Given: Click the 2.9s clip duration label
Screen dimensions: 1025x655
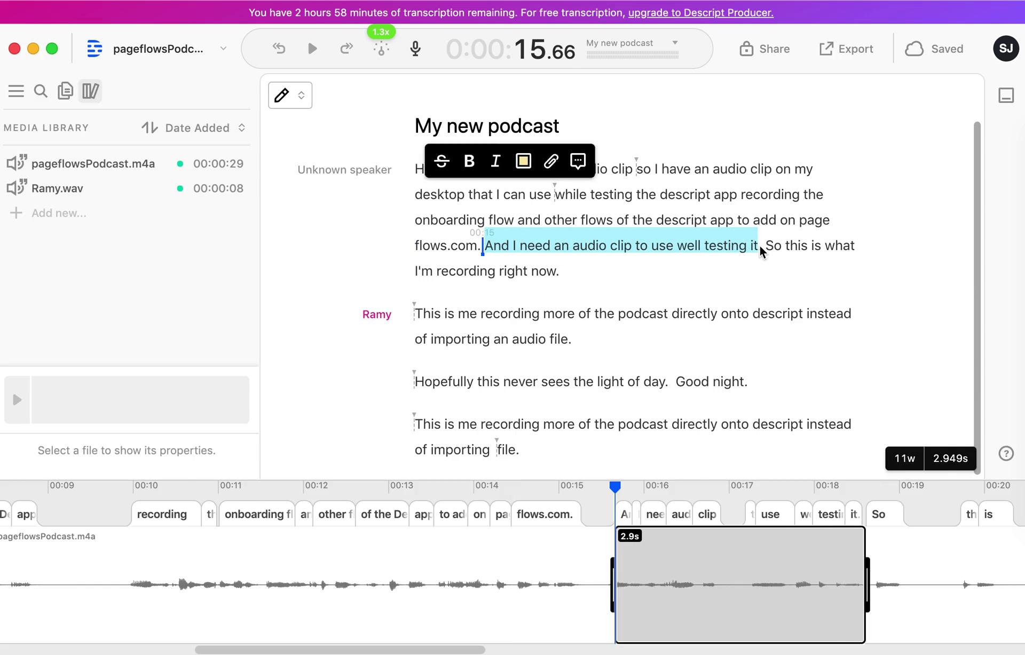Looking at the screenshot, I should click(x=629, y=536).
